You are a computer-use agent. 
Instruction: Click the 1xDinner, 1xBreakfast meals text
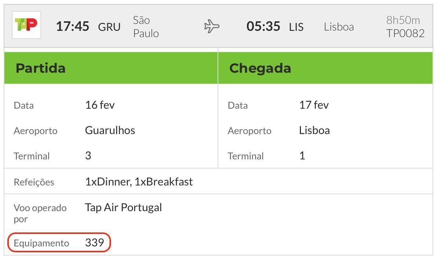(x=139, y=182)
